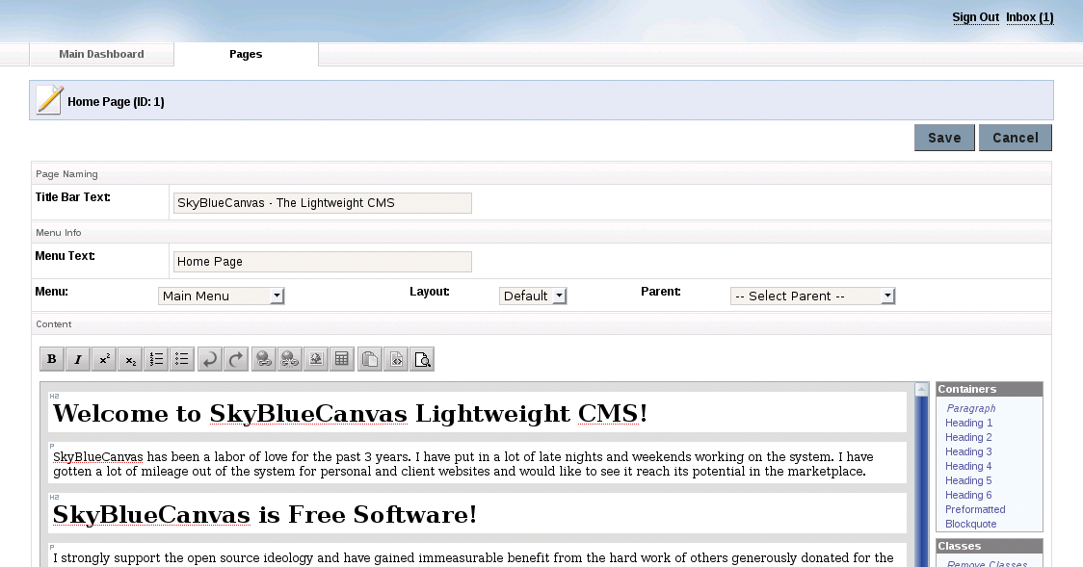The height and width of the screenshot is (567, 1083).
Task: Apply superscript formatting
Action: [x=104, y=359]
